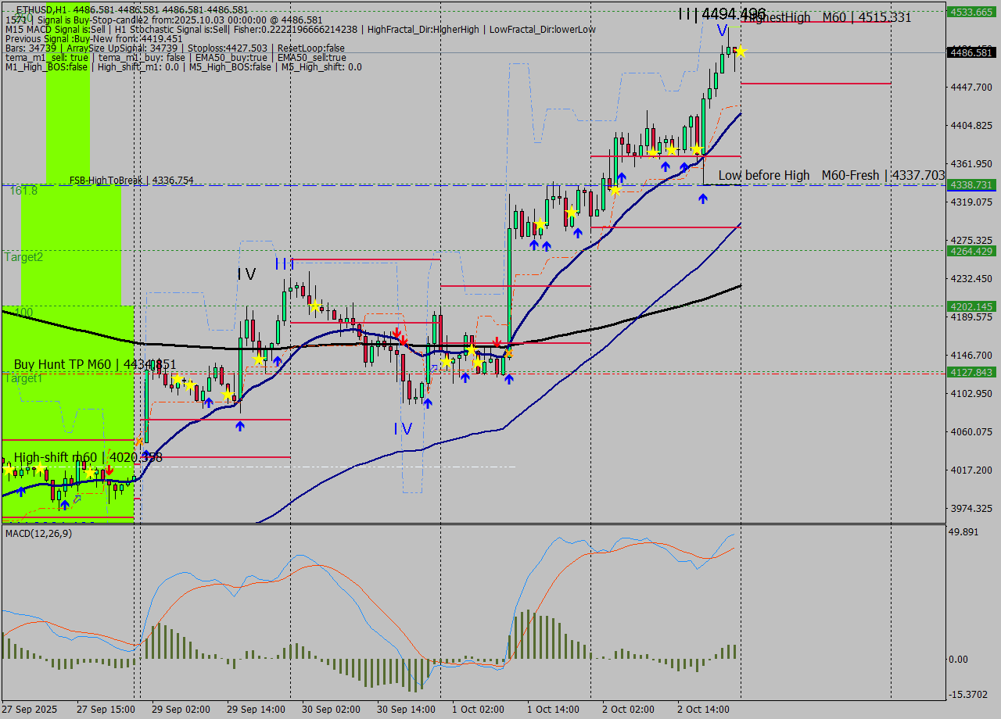1001x719 pixels.
Task: Click the green 4264.429 price tag
Action: [x=970, y=251]
